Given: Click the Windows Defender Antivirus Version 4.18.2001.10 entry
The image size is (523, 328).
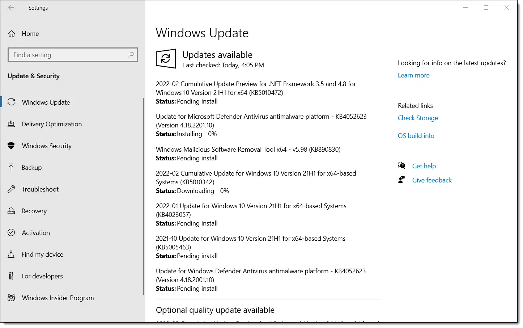Looking at the screenshot, I should (x=261, y=280).
